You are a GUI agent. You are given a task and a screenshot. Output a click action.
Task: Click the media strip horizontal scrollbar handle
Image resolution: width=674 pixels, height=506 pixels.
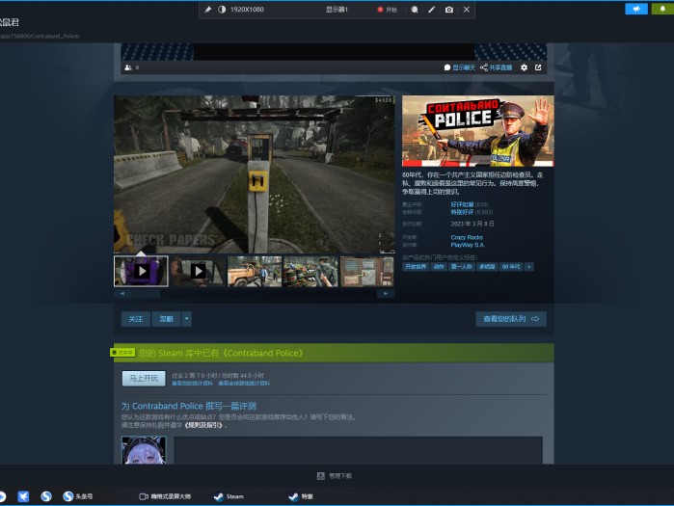coord(146,293)
